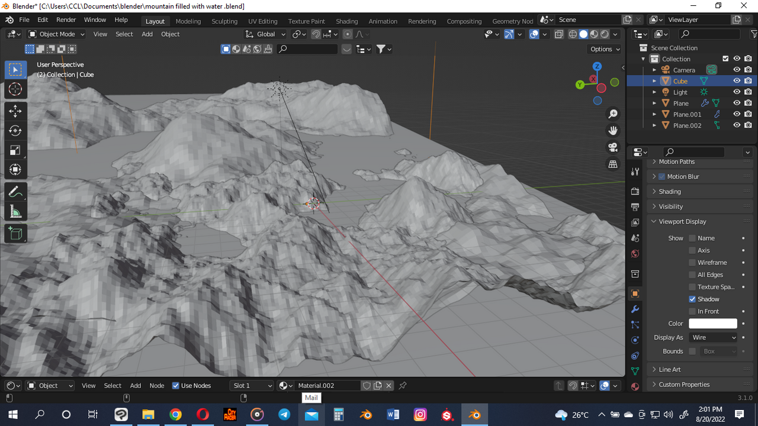The width and height of the screenshot is (758, 426).
Task: Open the File menu
Action: coord(24,20)
